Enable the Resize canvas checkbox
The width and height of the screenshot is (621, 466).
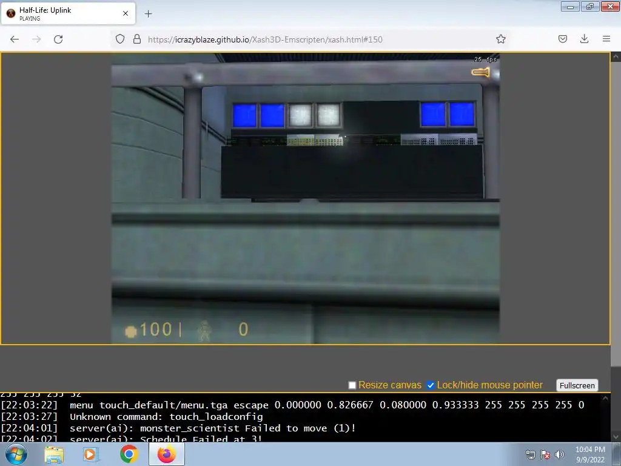coord(352,385)
